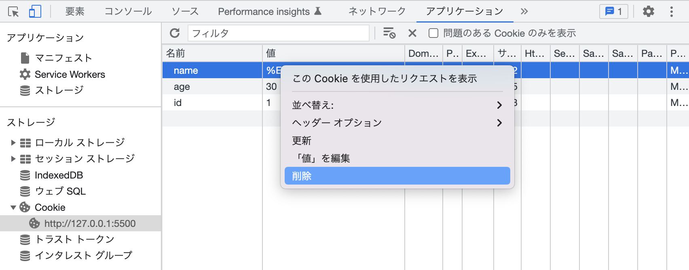Expand the セッション ストレージ tree node
Viewport: 689px width, 270px height.
point(13,159)
